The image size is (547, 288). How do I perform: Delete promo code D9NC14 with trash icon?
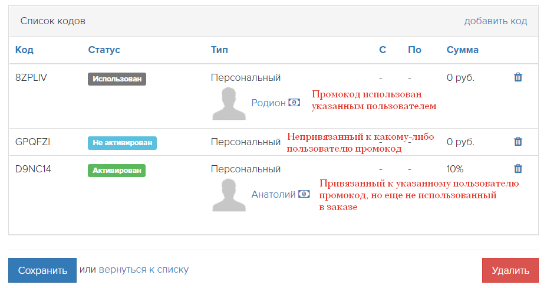click(518, 169)
